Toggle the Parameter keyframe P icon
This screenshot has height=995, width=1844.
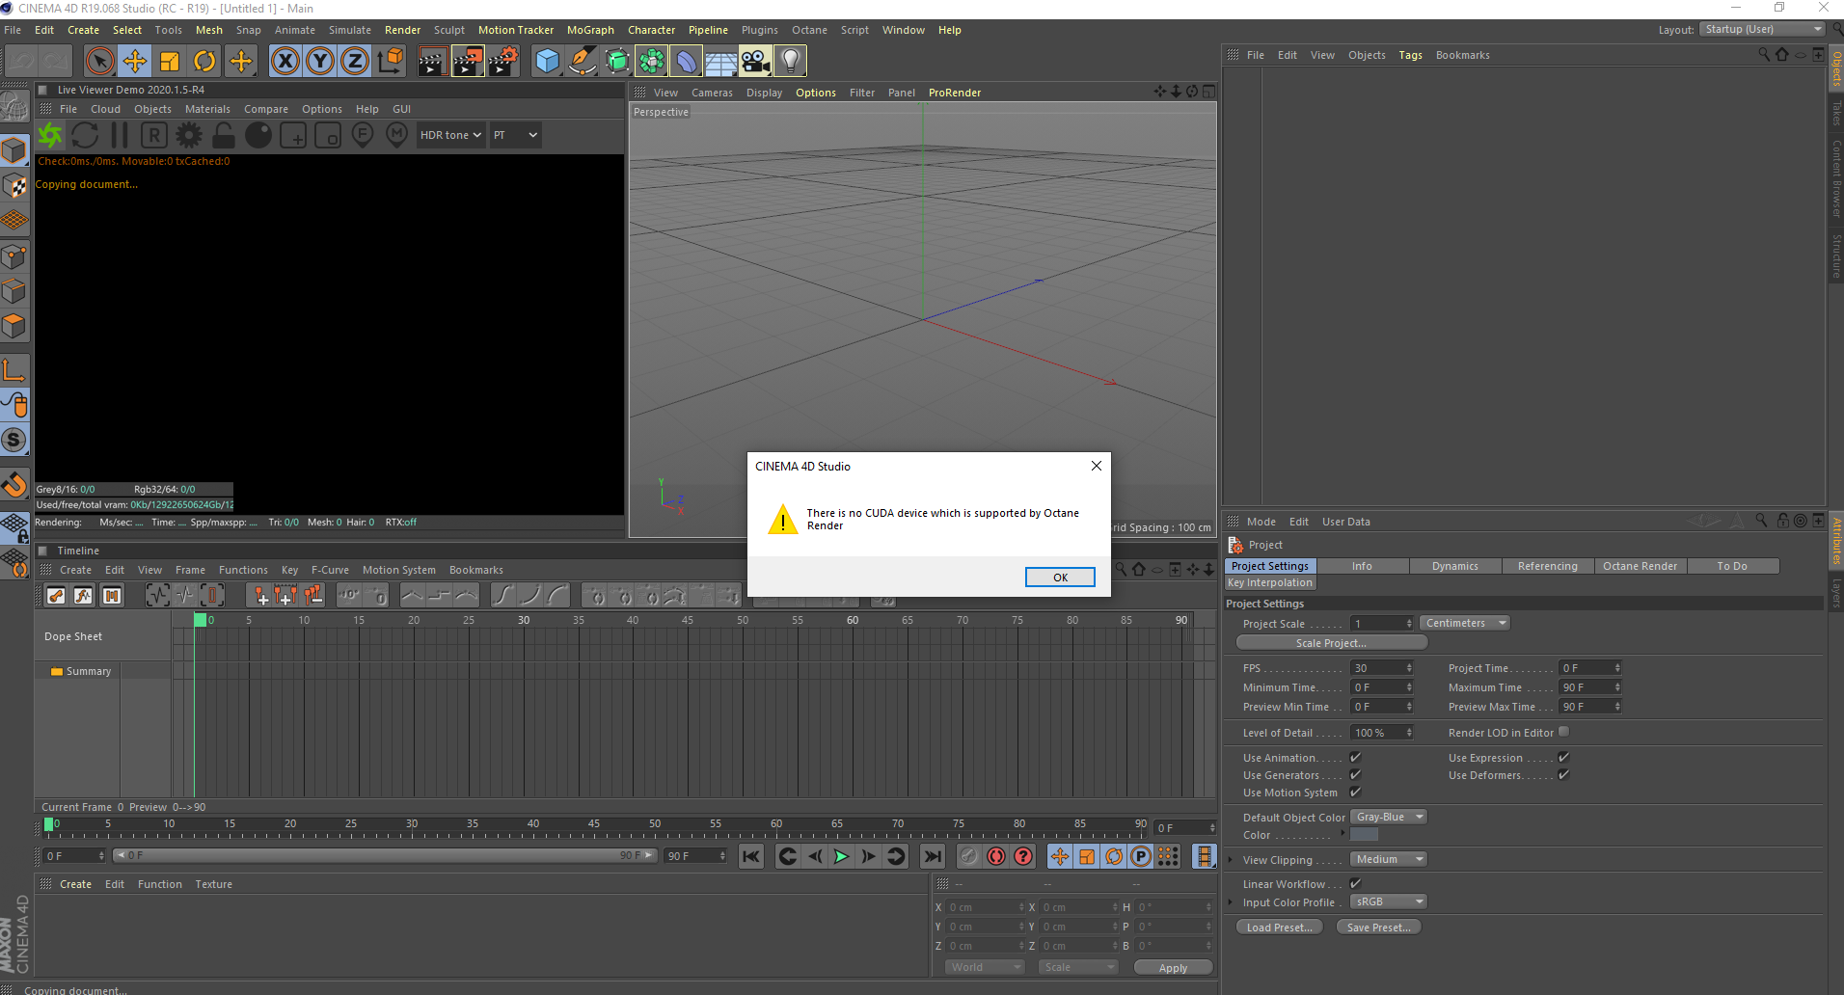(1141, 856)
